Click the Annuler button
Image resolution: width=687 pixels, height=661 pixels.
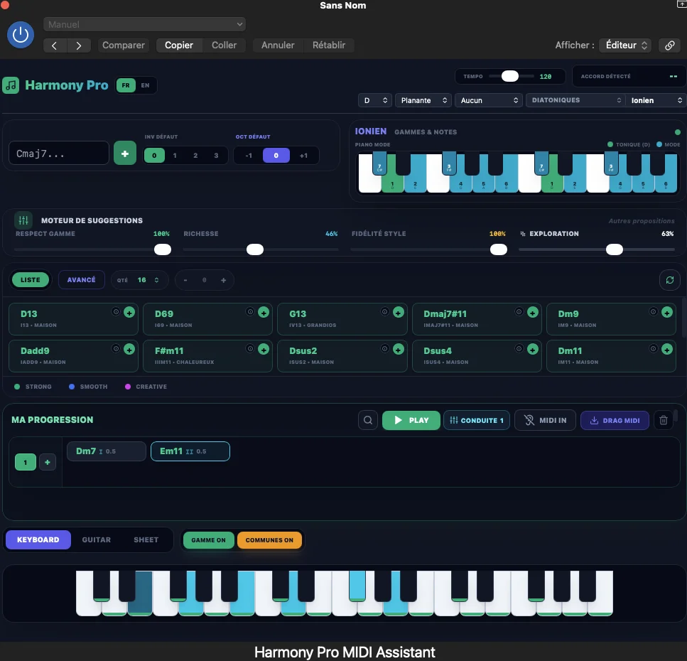coord(278,45)
